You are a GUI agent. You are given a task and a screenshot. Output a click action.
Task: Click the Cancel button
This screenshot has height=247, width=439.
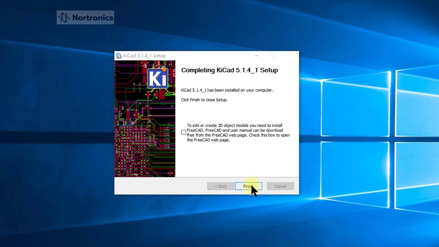(280, 186)
